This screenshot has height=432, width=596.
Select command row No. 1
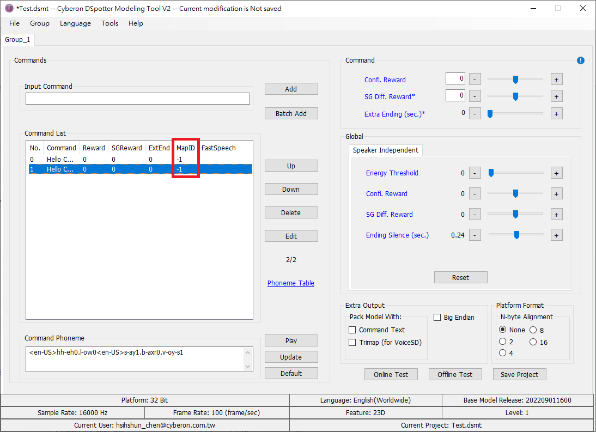pyautogui.click(x=141, y=169)
